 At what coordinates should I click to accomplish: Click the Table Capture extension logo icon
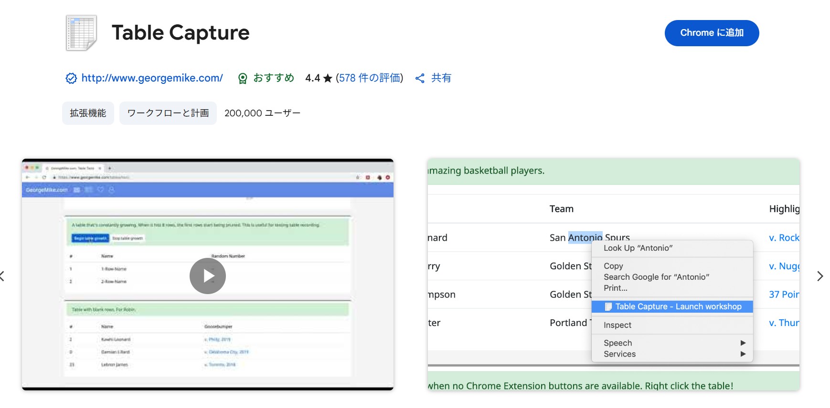pos(81,33)
